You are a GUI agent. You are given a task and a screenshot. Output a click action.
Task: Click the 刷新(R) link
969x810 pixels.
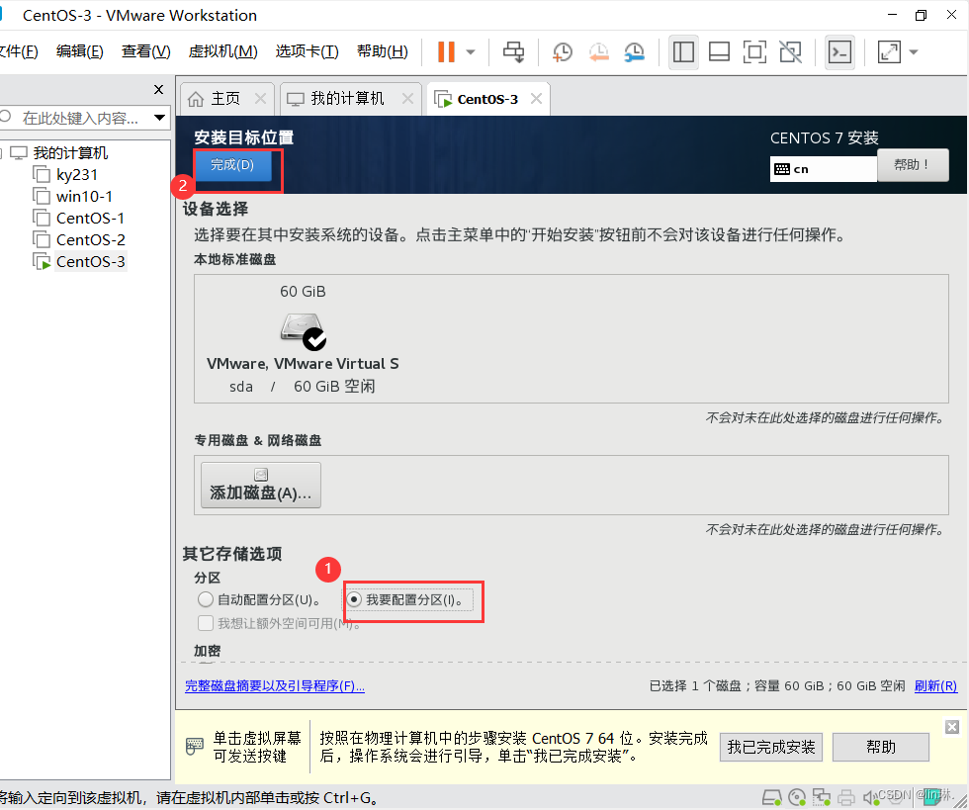[x=935, y=685]
